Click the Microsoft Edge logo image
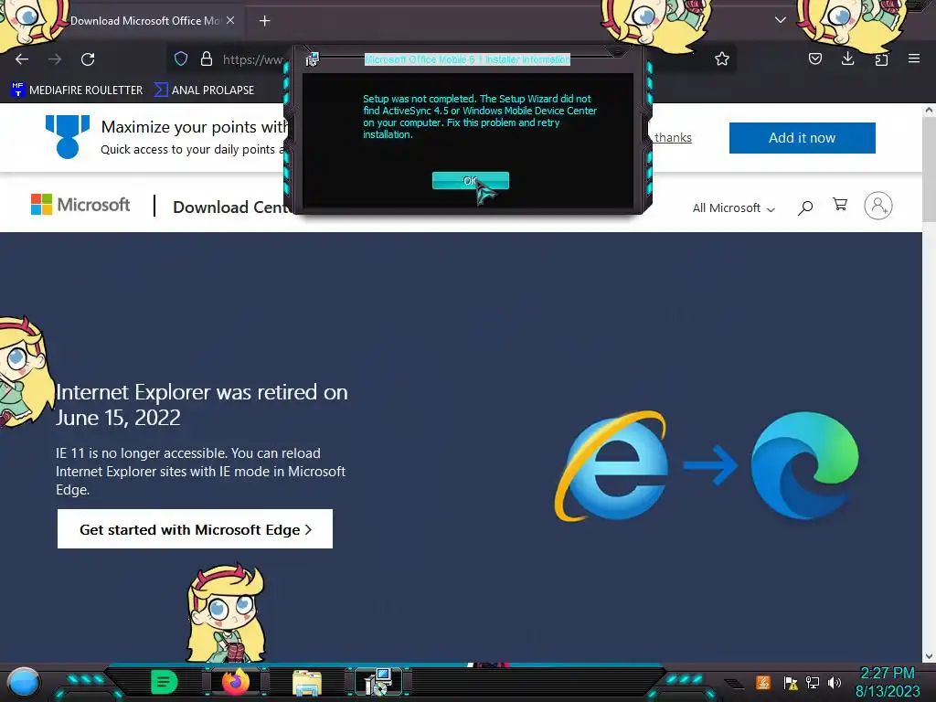Viewport: 936px width, 702px height. pos(804,465)
